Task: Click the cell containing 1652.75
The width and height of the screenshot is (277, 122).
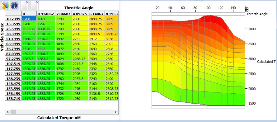Action: (x=29, y=29)
